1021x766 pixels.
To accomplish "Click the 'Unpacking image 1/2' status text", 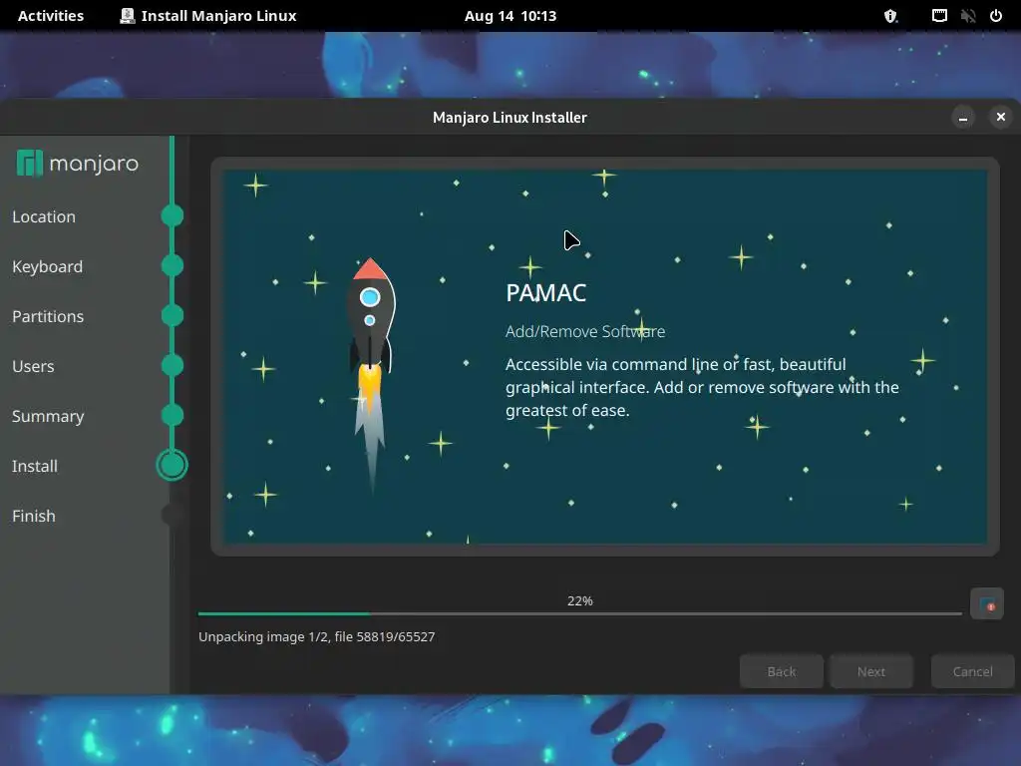I will pos(316,636).
